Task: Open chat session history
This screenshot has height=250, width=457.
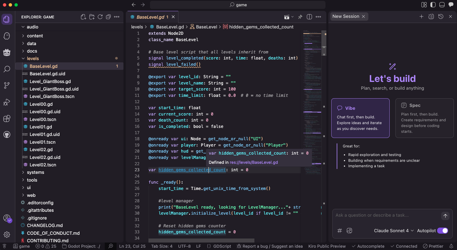Action: [x=441, y=17]
